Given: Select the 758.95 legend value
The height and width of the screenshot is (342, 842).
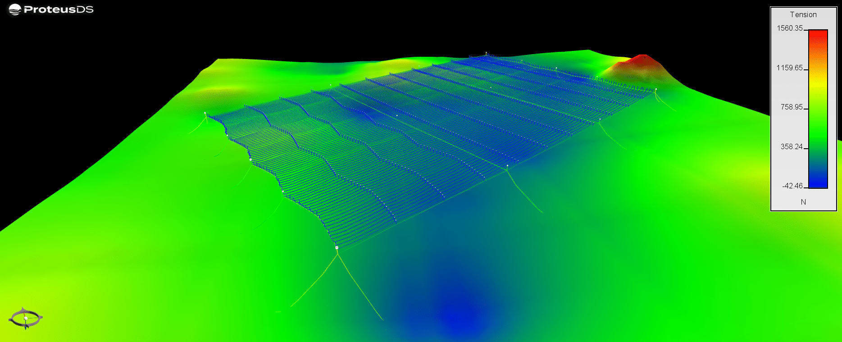Looking at the screenshot, I should point(792,107).
